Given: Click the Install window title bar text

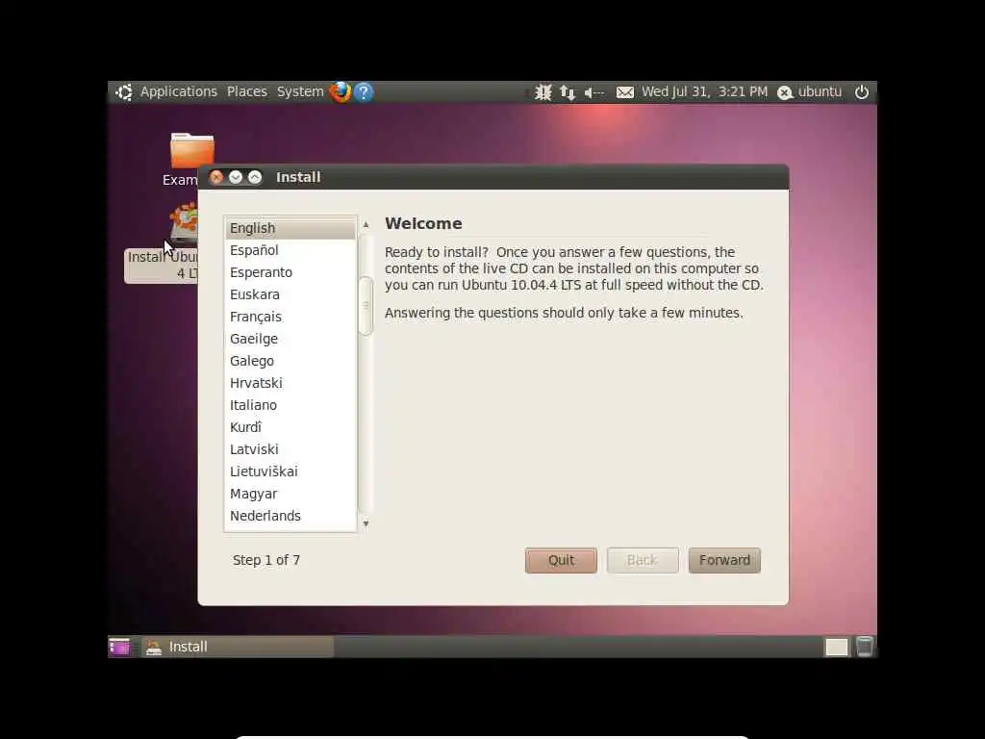Looking at the screenshot, I should pos(298,177).
